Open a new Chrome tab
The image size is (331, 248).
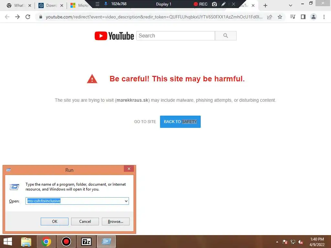point(265,5)
